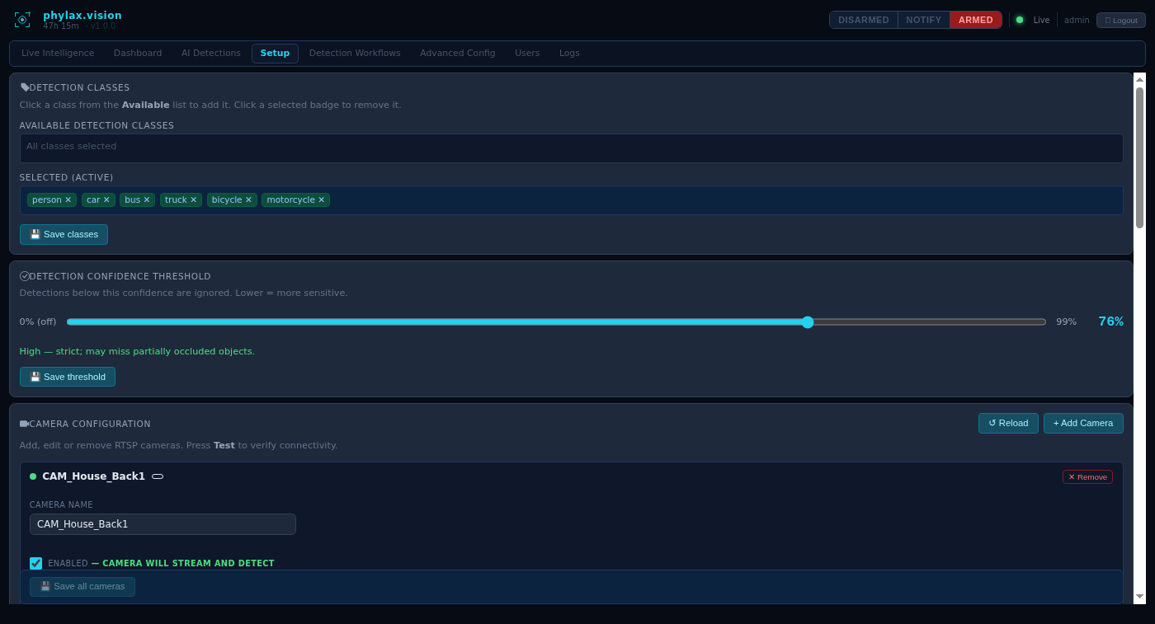Image resolution: width=1155 pixels, height=624 pixels.
Task: View the Logs tab
Action: coord(569,54)
